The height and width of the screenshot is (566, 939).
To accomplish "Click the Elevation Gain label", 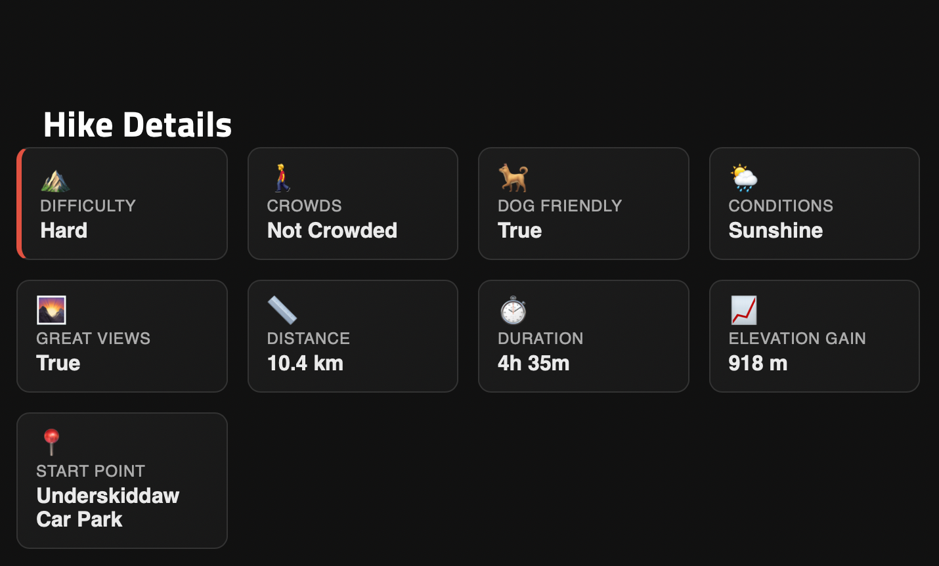I will tap(797, 338).
